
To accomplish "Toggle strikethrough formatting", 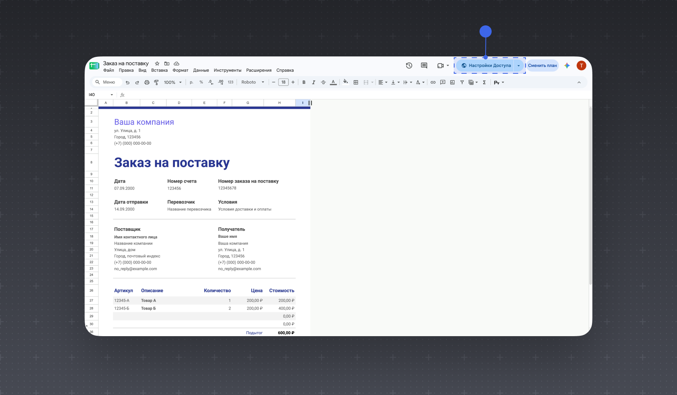I will [x=323, y=82].
